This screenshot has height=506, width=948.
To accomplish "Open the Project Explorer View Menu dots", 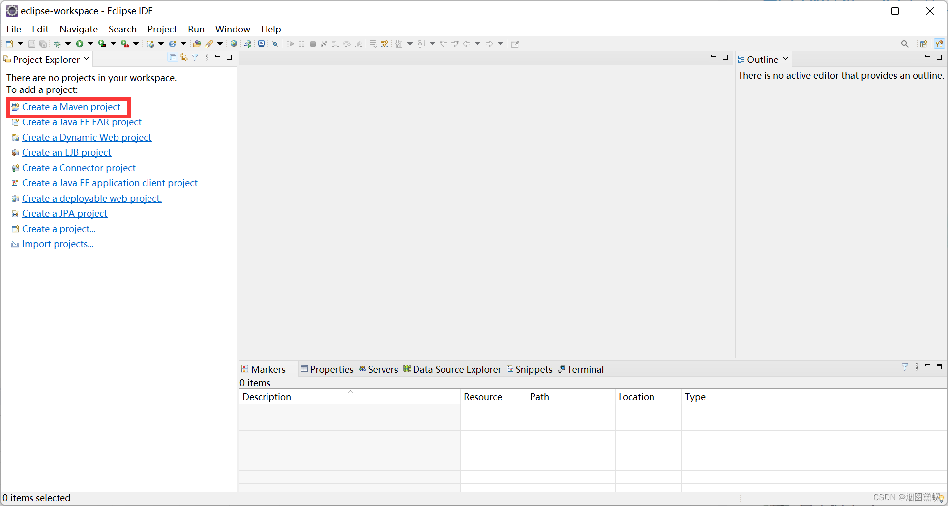I will point(207,58).
